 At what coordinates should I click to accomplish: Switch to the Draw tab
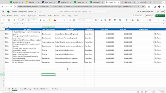pyautogui.click(x=76, y=16)
